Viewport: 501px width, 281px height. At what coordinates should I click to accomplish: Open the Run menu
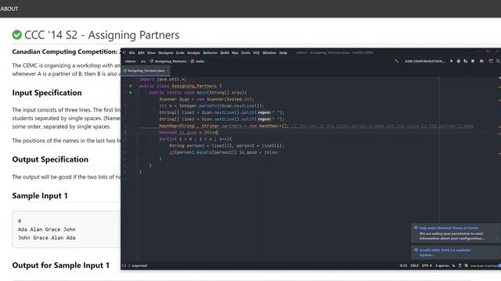point(235,53)
